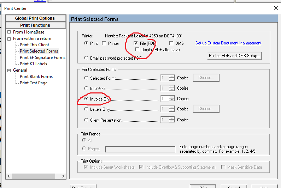Increase Invoice Only copies with up arrow
Viewport: 281px width, 188px height.
[x=172, y=97]
